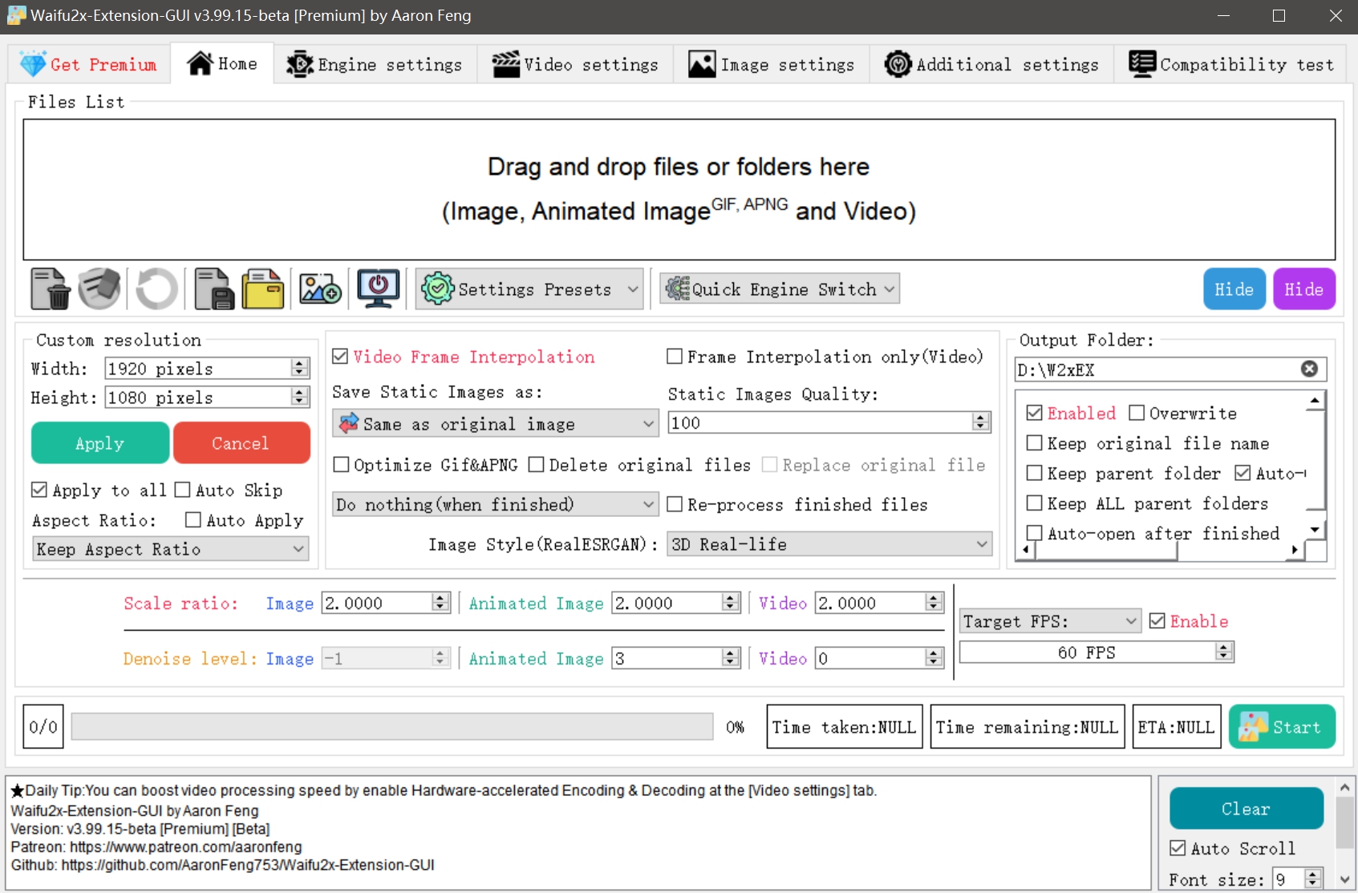1358x893 pixels.
Task: Increase the Video scale ratio stepper
Action: click(x=934, y=598)
